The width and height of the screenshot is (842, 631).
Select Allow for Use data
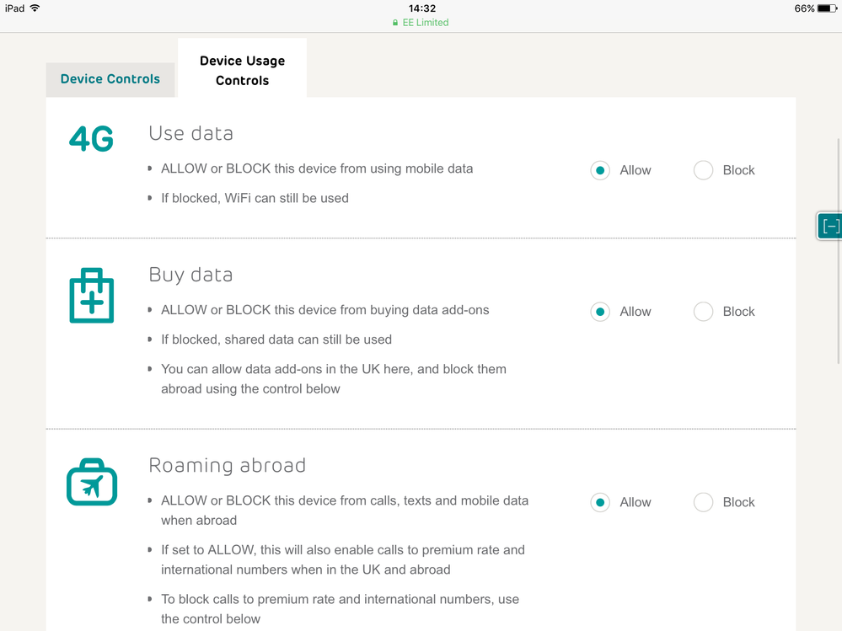pyautogui.click(x=600, y=170)
